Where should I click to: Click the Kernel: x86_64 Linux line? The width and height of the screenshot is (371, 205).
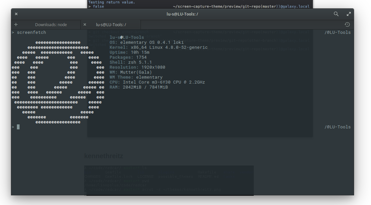159,47
